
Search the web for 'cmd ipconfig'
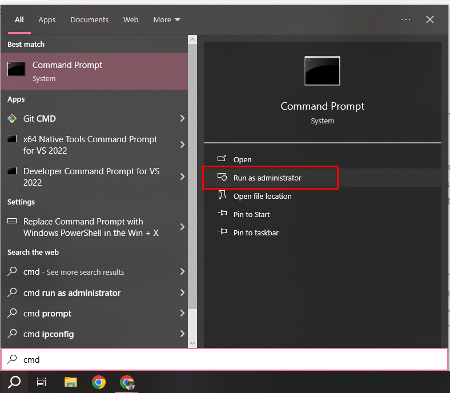point(94,334)
